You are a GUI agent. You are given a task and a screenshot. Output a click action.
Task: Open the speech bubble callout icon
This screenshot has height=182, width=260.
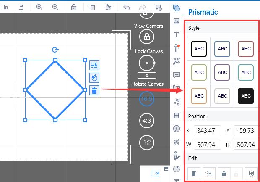click(x=177, y=75)
